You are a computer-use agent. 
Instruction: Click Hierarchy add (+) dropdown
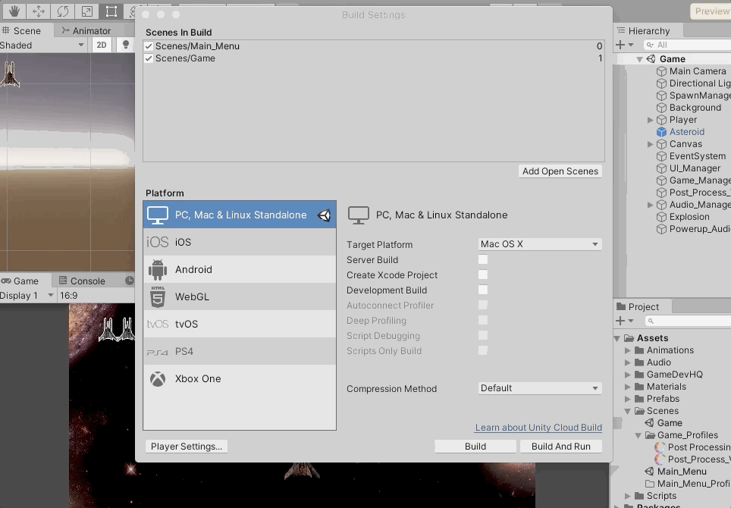click(624, 45)
